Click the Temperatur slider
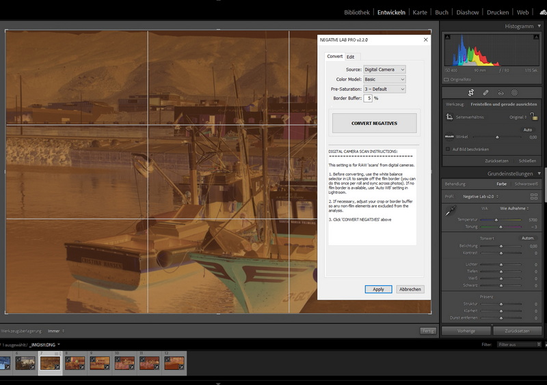The width and height of the screenshot is (547, 385). click(x=496, y=220)
